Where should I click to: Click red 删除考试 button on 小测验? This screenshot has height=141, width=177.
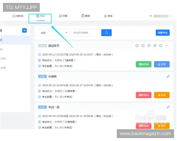[x=144, y=95]
